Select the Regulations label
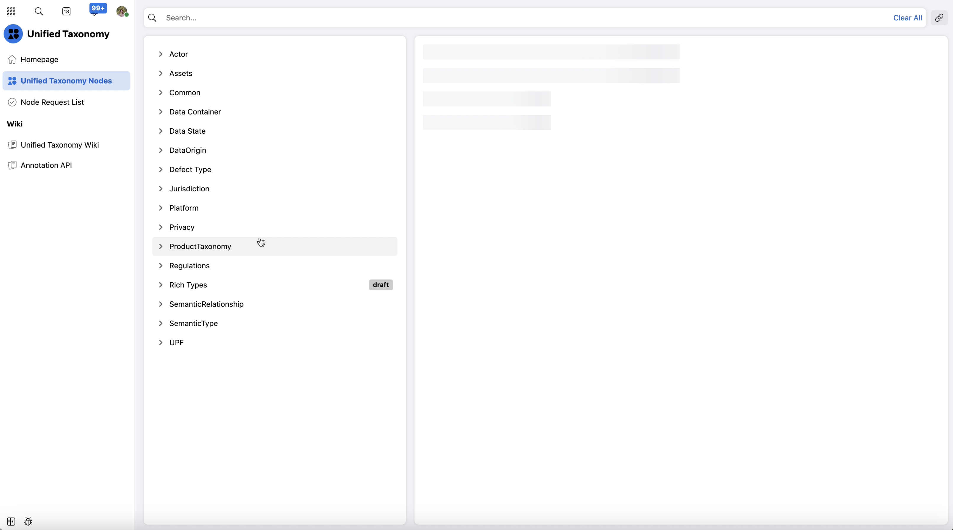The width and height of the screenshot is (953, 530). (x=189, y=266)
